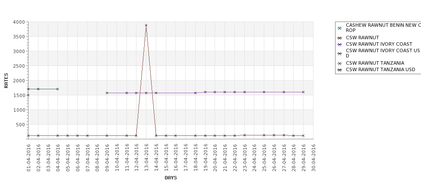Click the CSW RAWNUT point on 29-04-2016
This screenshot has height=185, width=421.
(x=304, y=136)
